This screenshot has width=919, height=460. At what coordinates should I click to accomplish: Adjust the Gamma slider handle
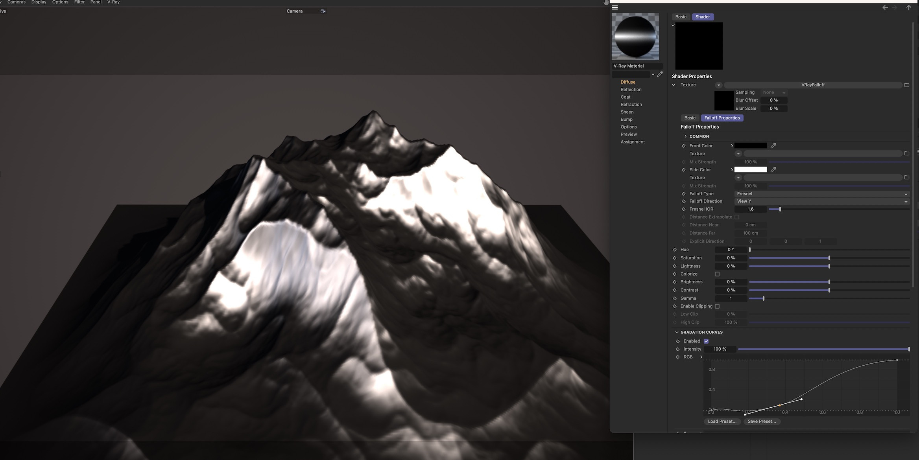(x=763, y=298)
